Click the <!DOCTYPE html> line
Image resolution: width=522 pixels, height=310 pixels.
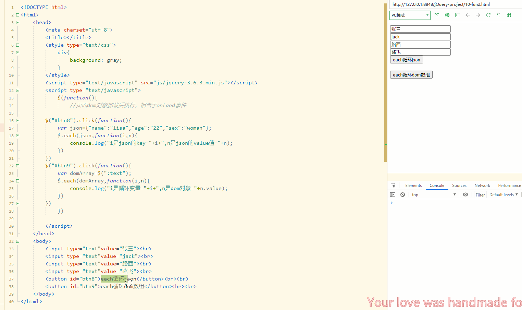[43, 7]
